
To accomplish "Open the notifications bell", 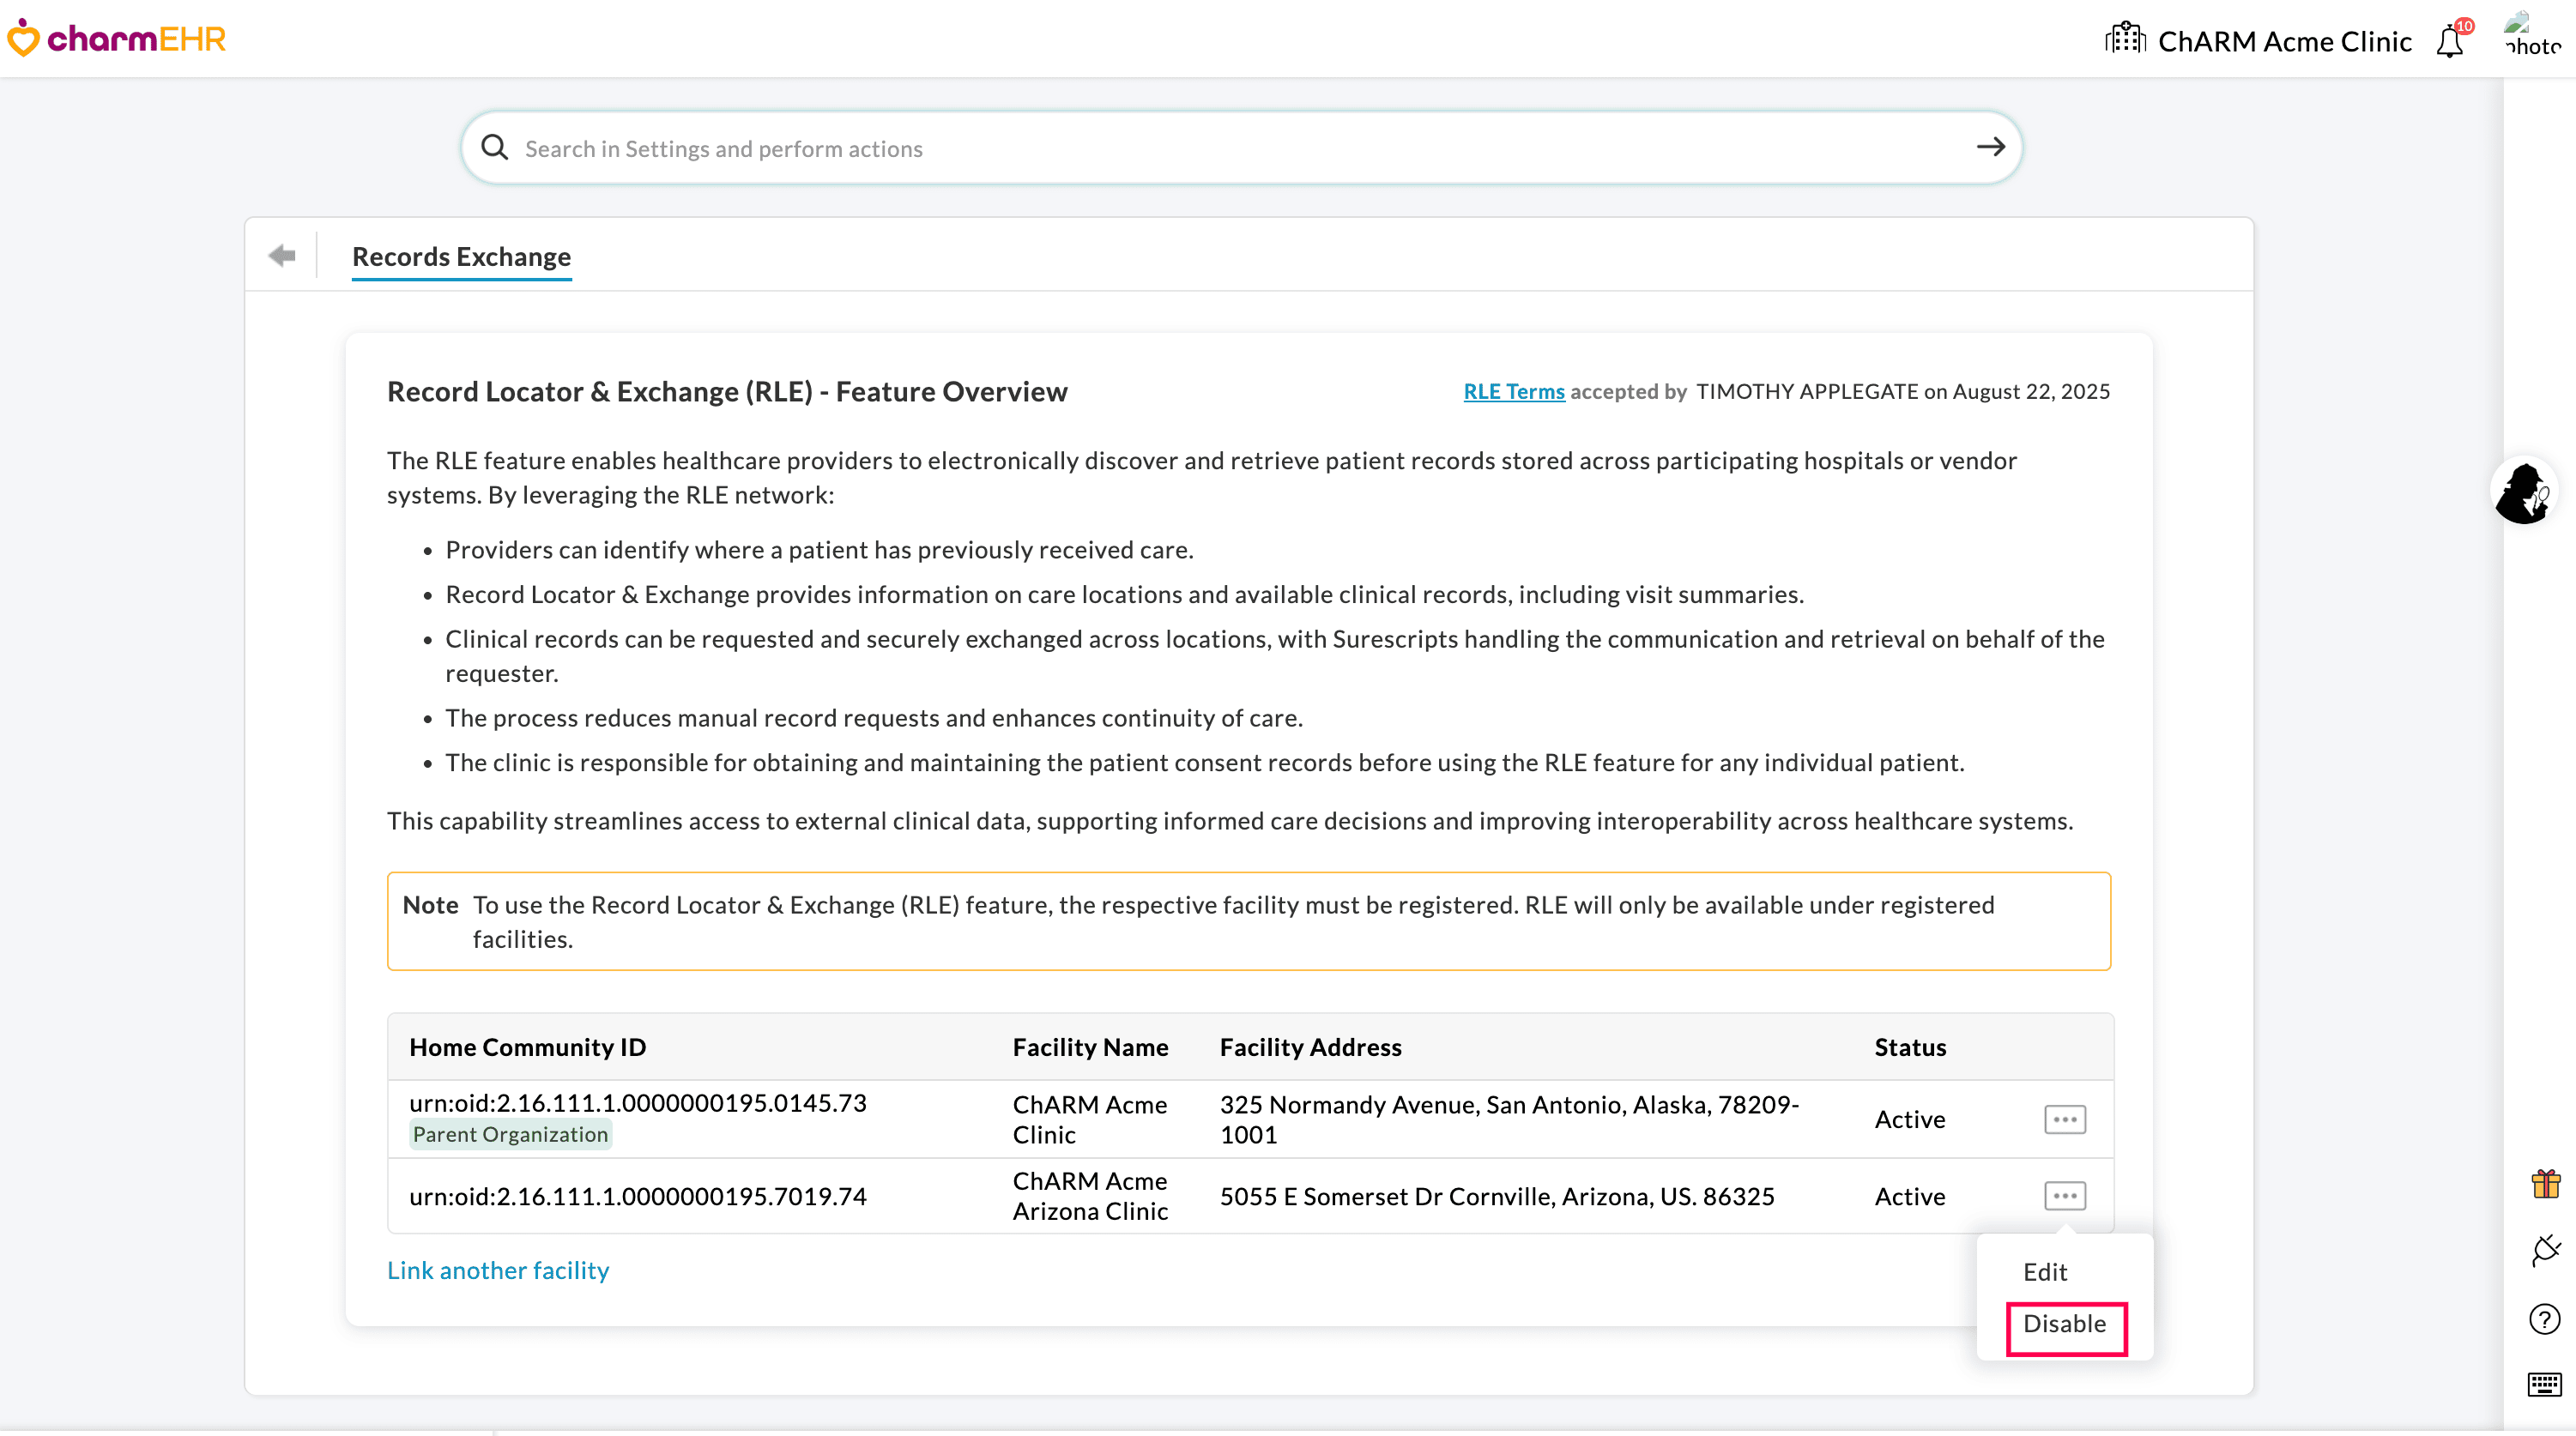I will click(x=2450, y=42).
